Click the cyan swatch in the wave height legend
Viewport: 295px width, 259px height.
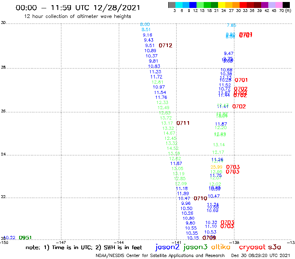coord(179,5)
